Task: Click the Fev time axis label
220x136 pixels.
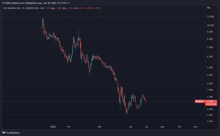Action: [69, 127]
